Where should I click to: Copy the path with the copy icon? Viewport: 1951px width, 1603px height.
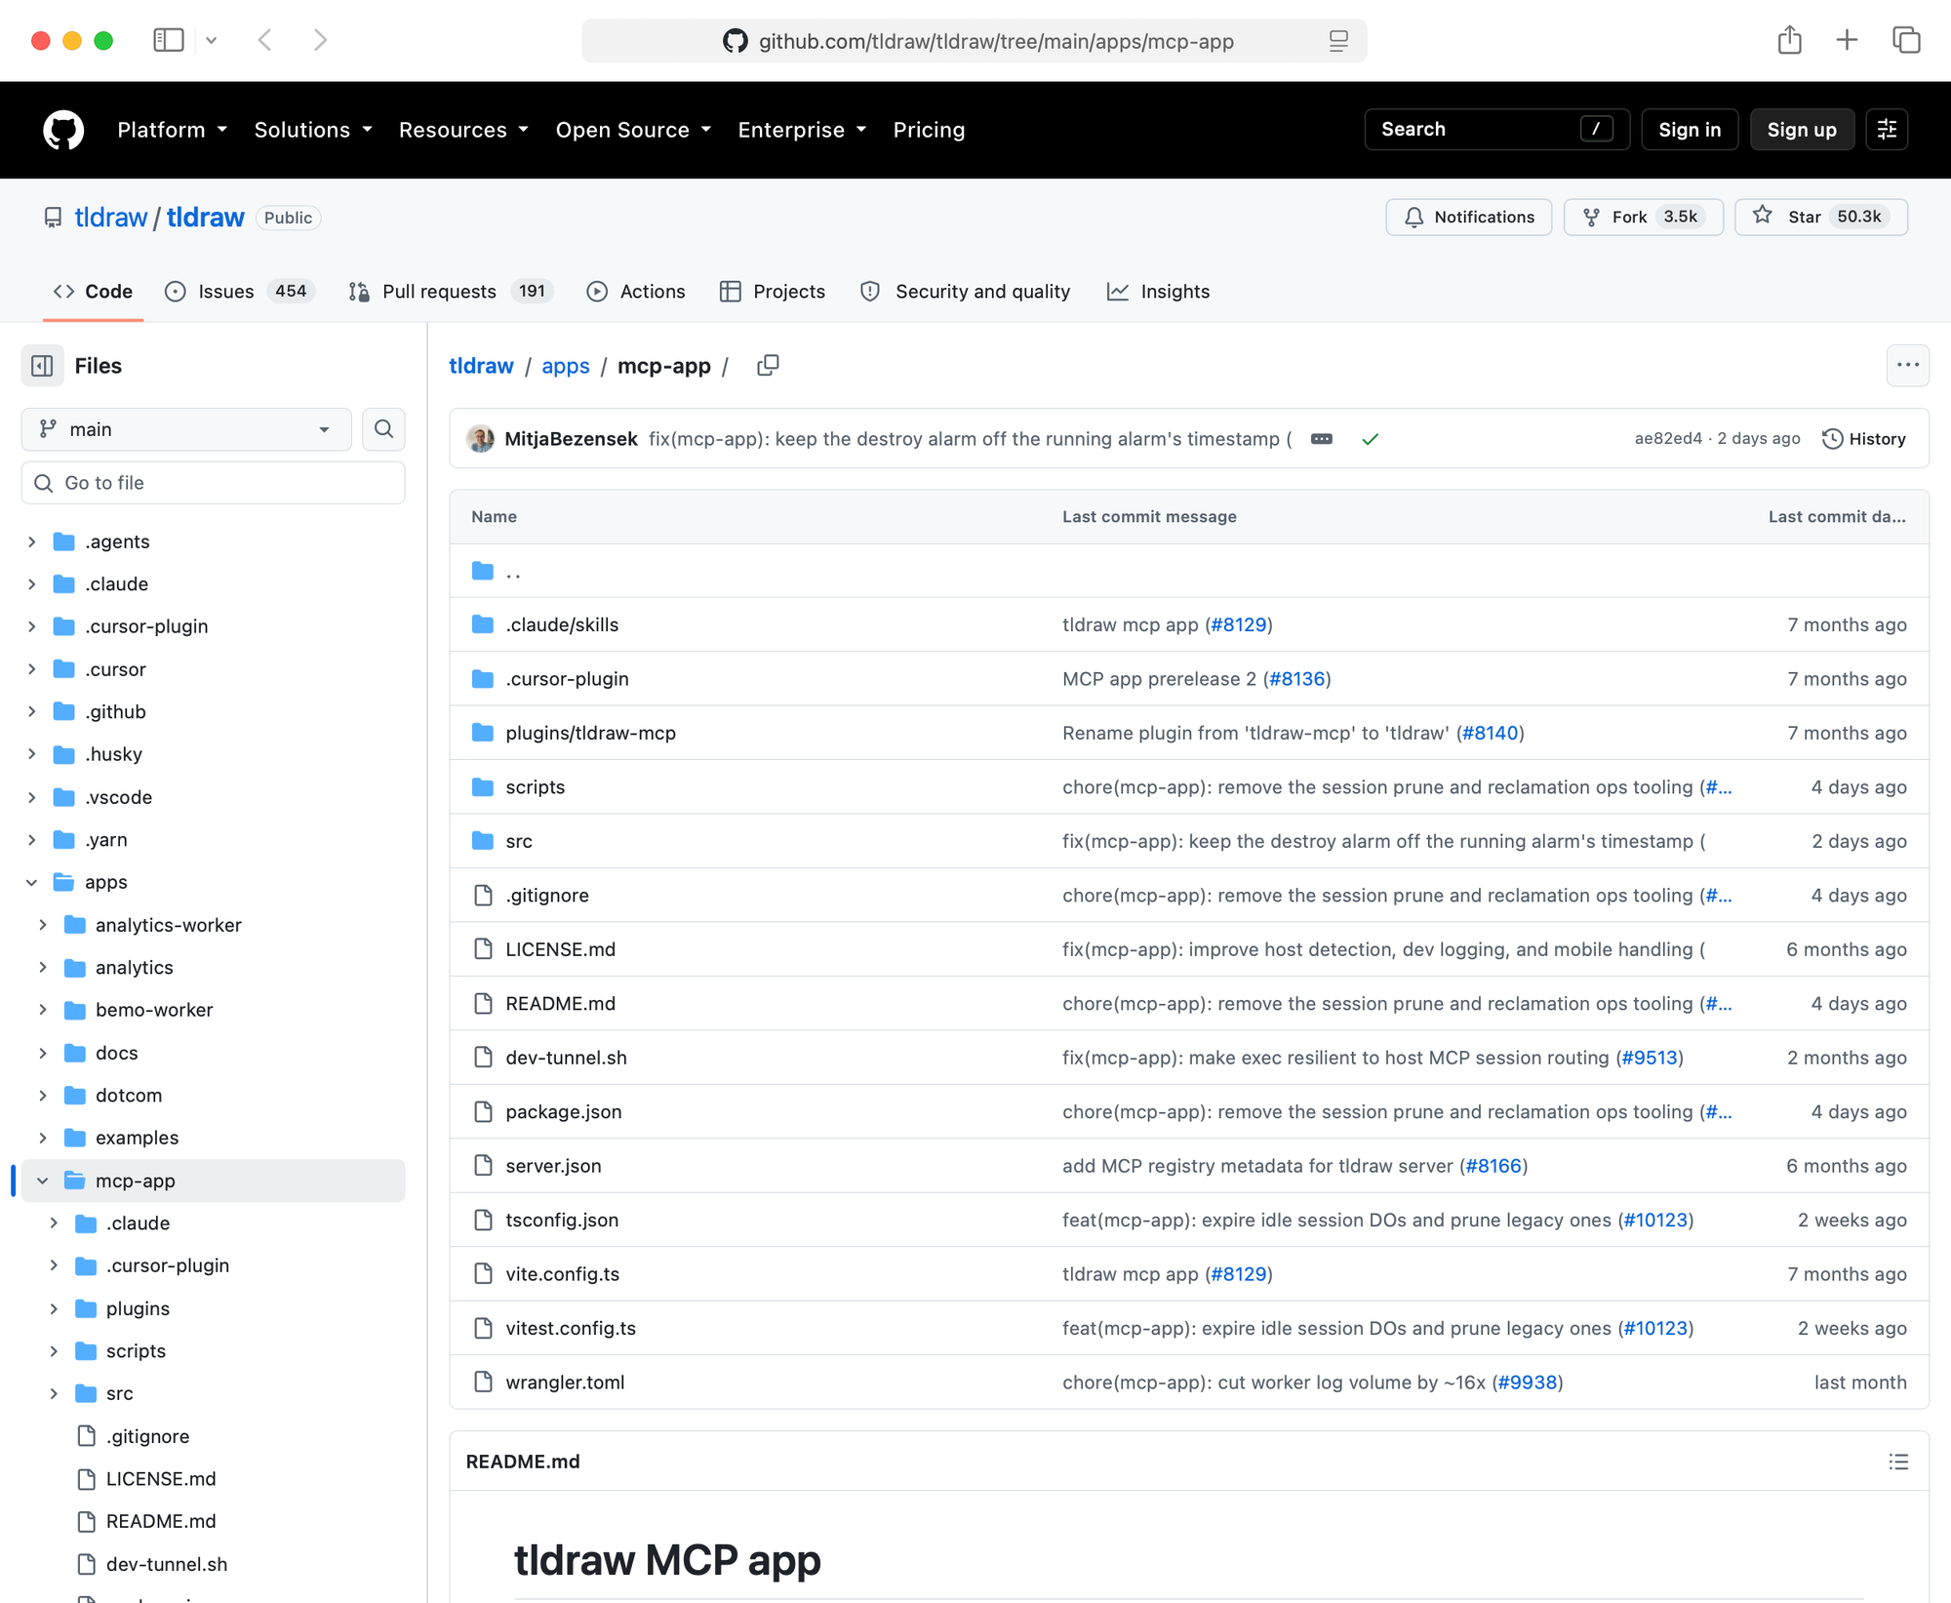[x=768, y=366]
